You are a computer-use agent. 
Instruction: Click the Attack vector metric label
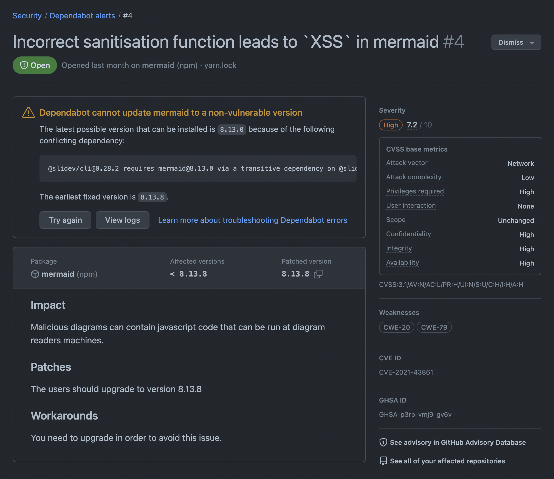407,163
